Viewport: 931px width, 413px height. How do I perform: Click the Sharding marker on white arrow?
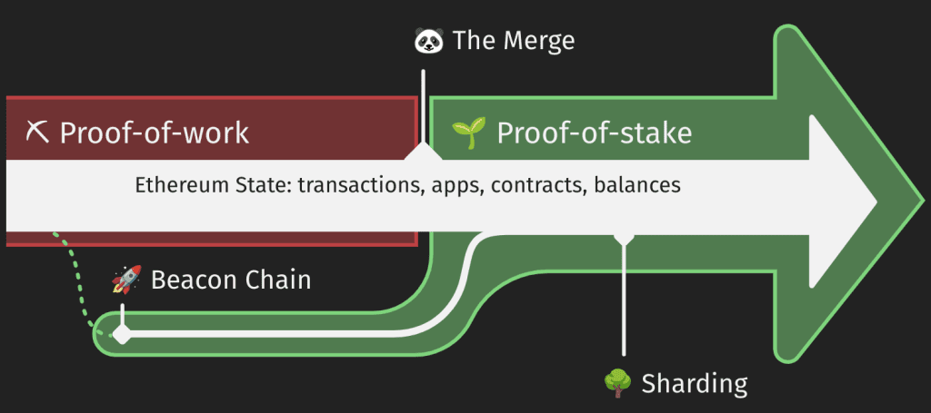pyautogui.click(x=624, y=238)
